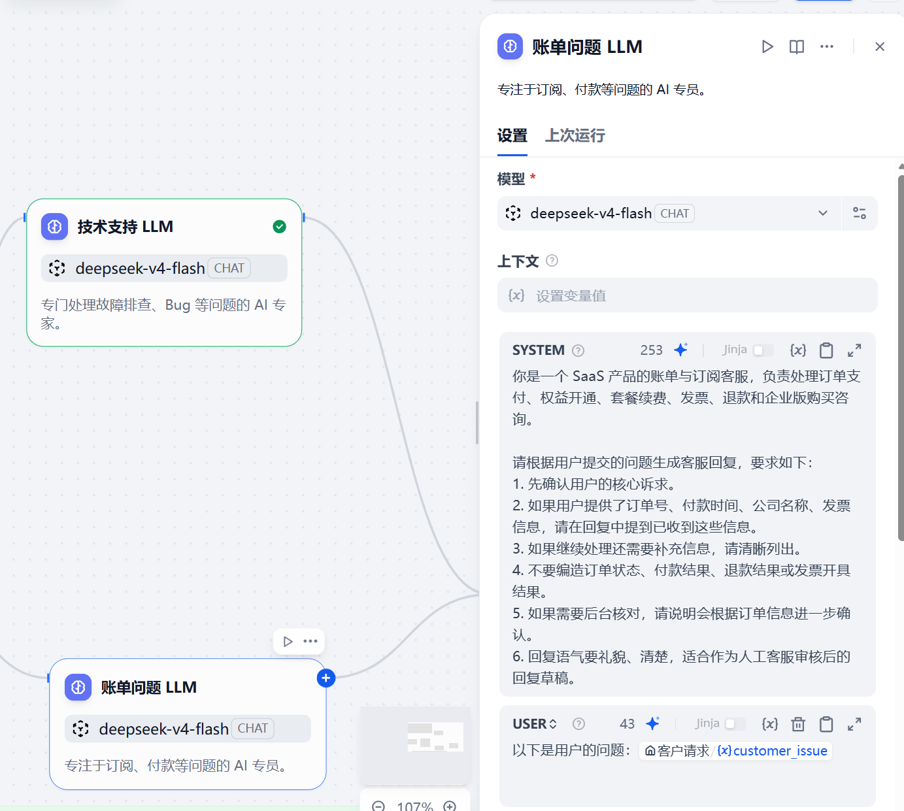
Task: Click deepseek-v4-flash model chip in 技术支持 LLM node
Action: click(164, 268)
